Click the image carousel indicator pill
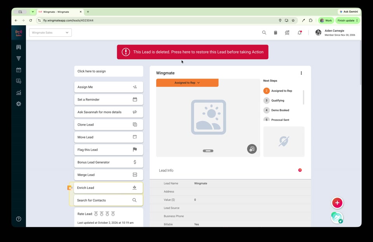This screenshot has height=242, width=373. [x=208, y=151]
